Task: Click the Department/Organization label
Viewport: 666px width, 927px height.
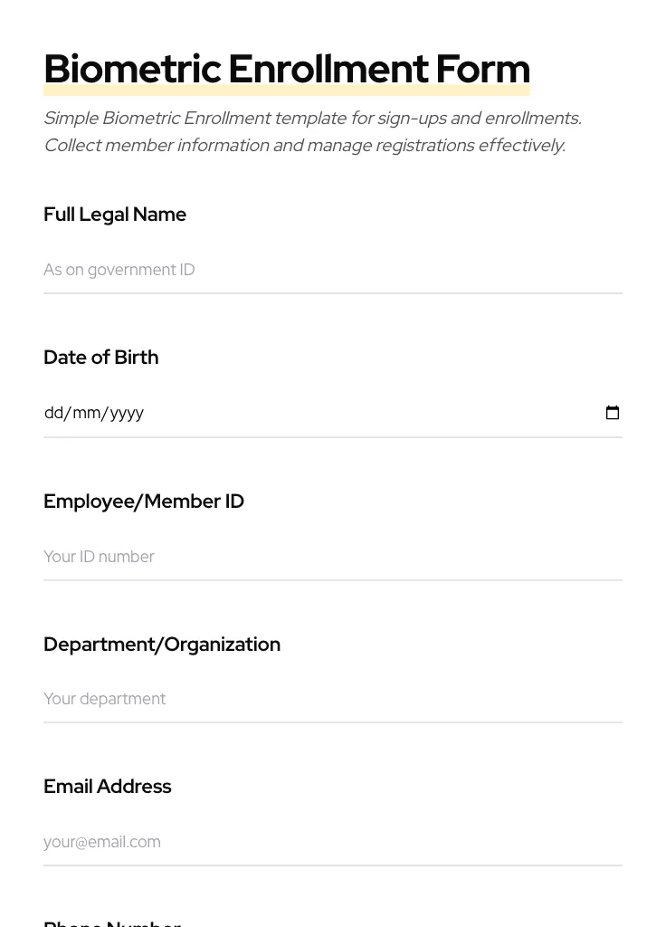Action: pos(162,644)
